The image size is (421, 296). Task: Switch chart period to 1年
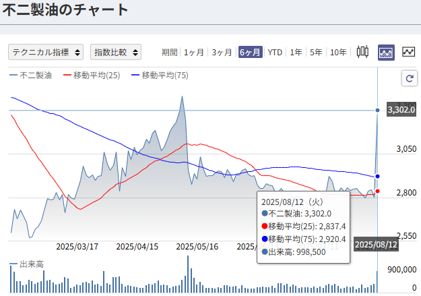(x=296, y=52)
